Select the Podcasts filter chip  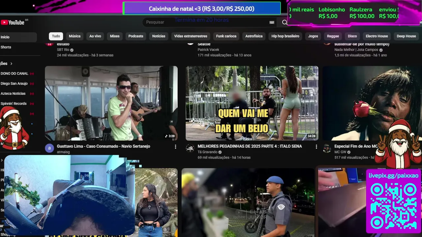136,36
